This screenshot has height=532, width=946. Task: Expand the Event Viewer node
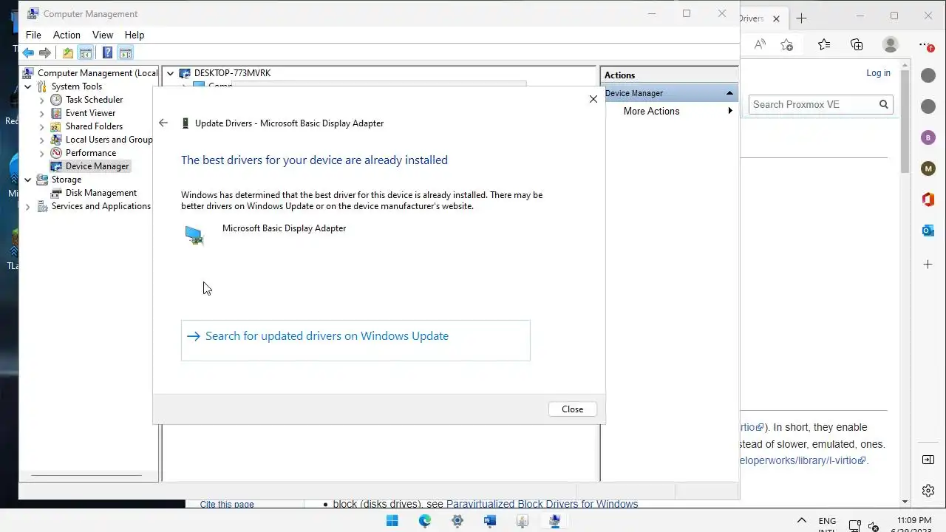42,113
